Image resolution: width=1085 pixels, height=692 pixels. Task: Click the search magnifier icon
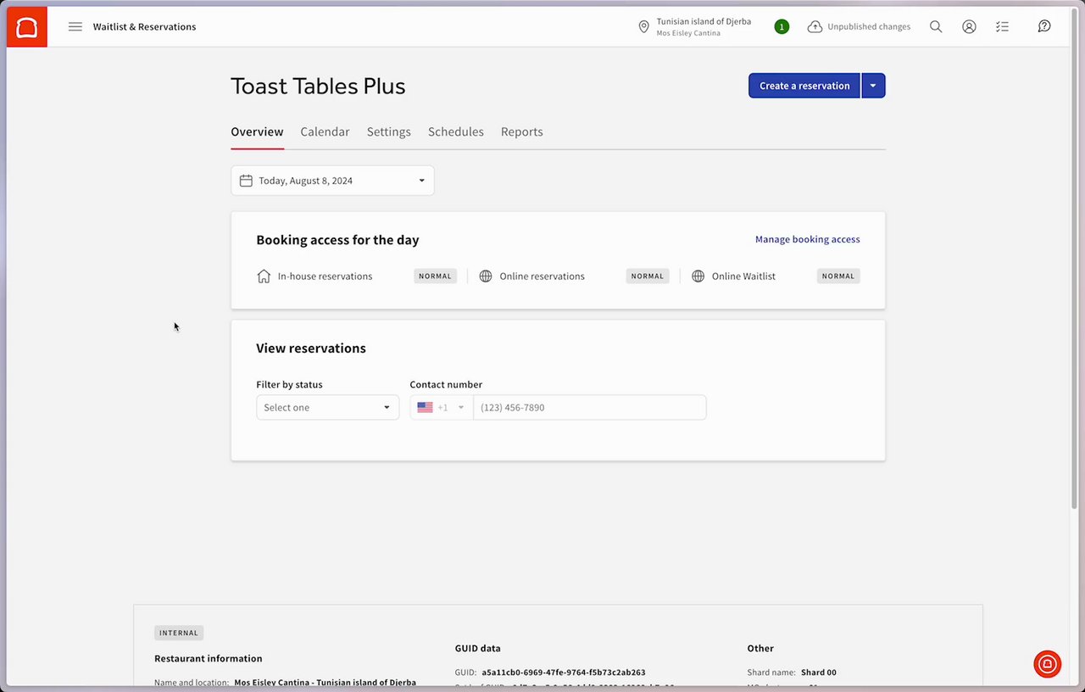(x=936, y=27)
